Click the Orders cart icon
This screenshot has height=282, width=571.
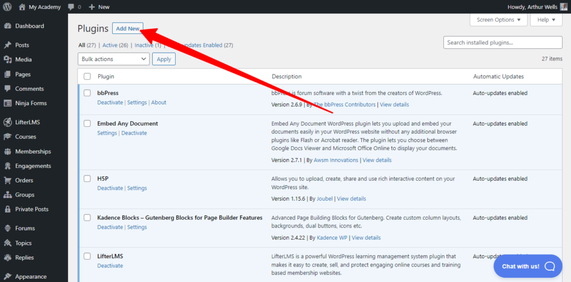coord(7,180)
